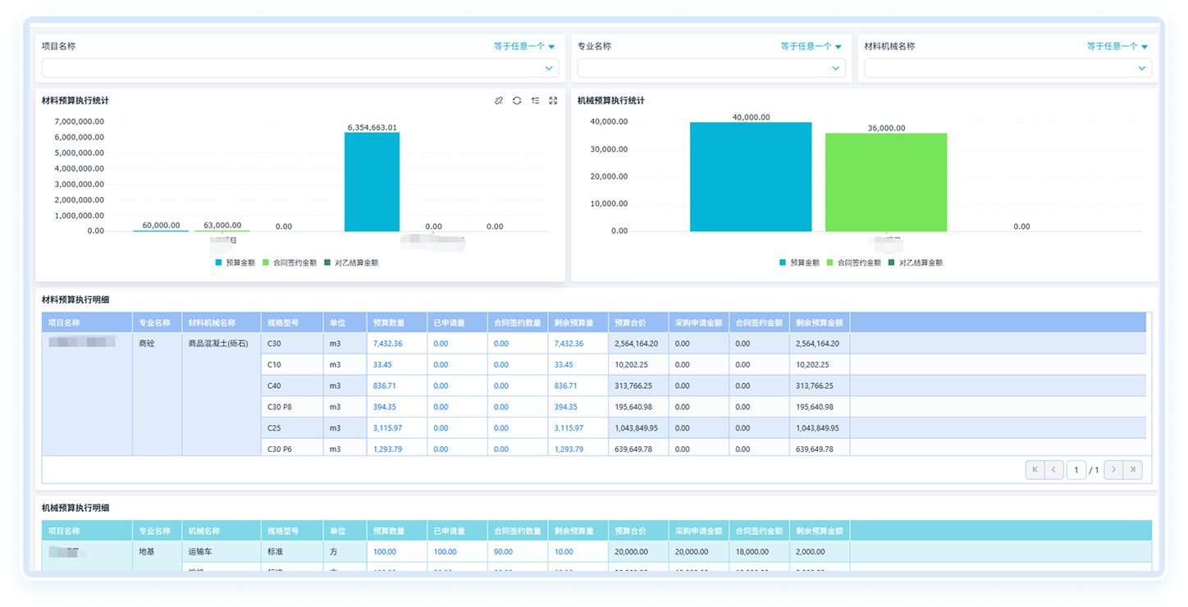Go to next page in table pagination
Screen dimensions: 1188x607
pos(1113,470)
